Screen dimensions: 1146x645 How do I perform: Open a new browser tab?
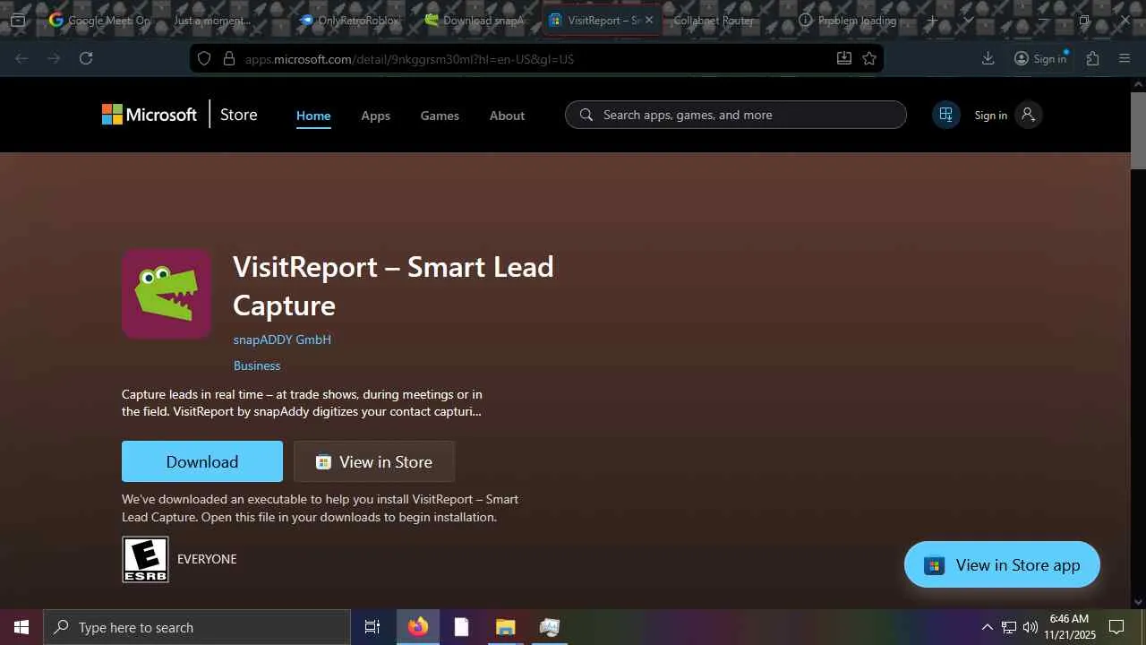coord(932,20)
